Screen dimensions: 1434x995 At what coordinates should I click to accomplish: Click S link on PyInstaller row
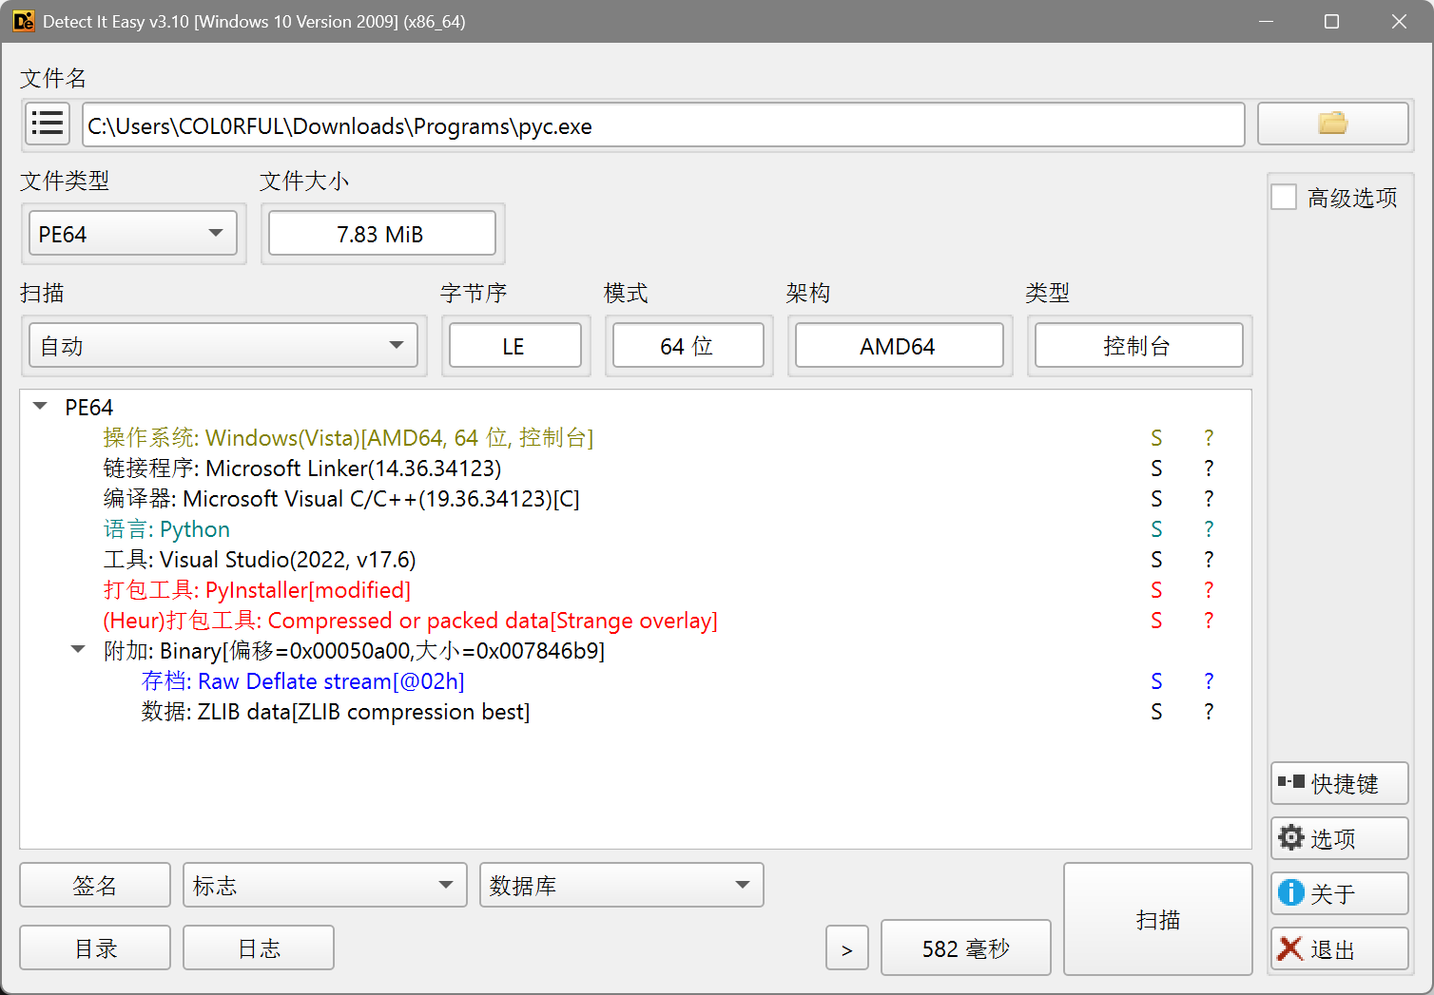coord(1156,590)
